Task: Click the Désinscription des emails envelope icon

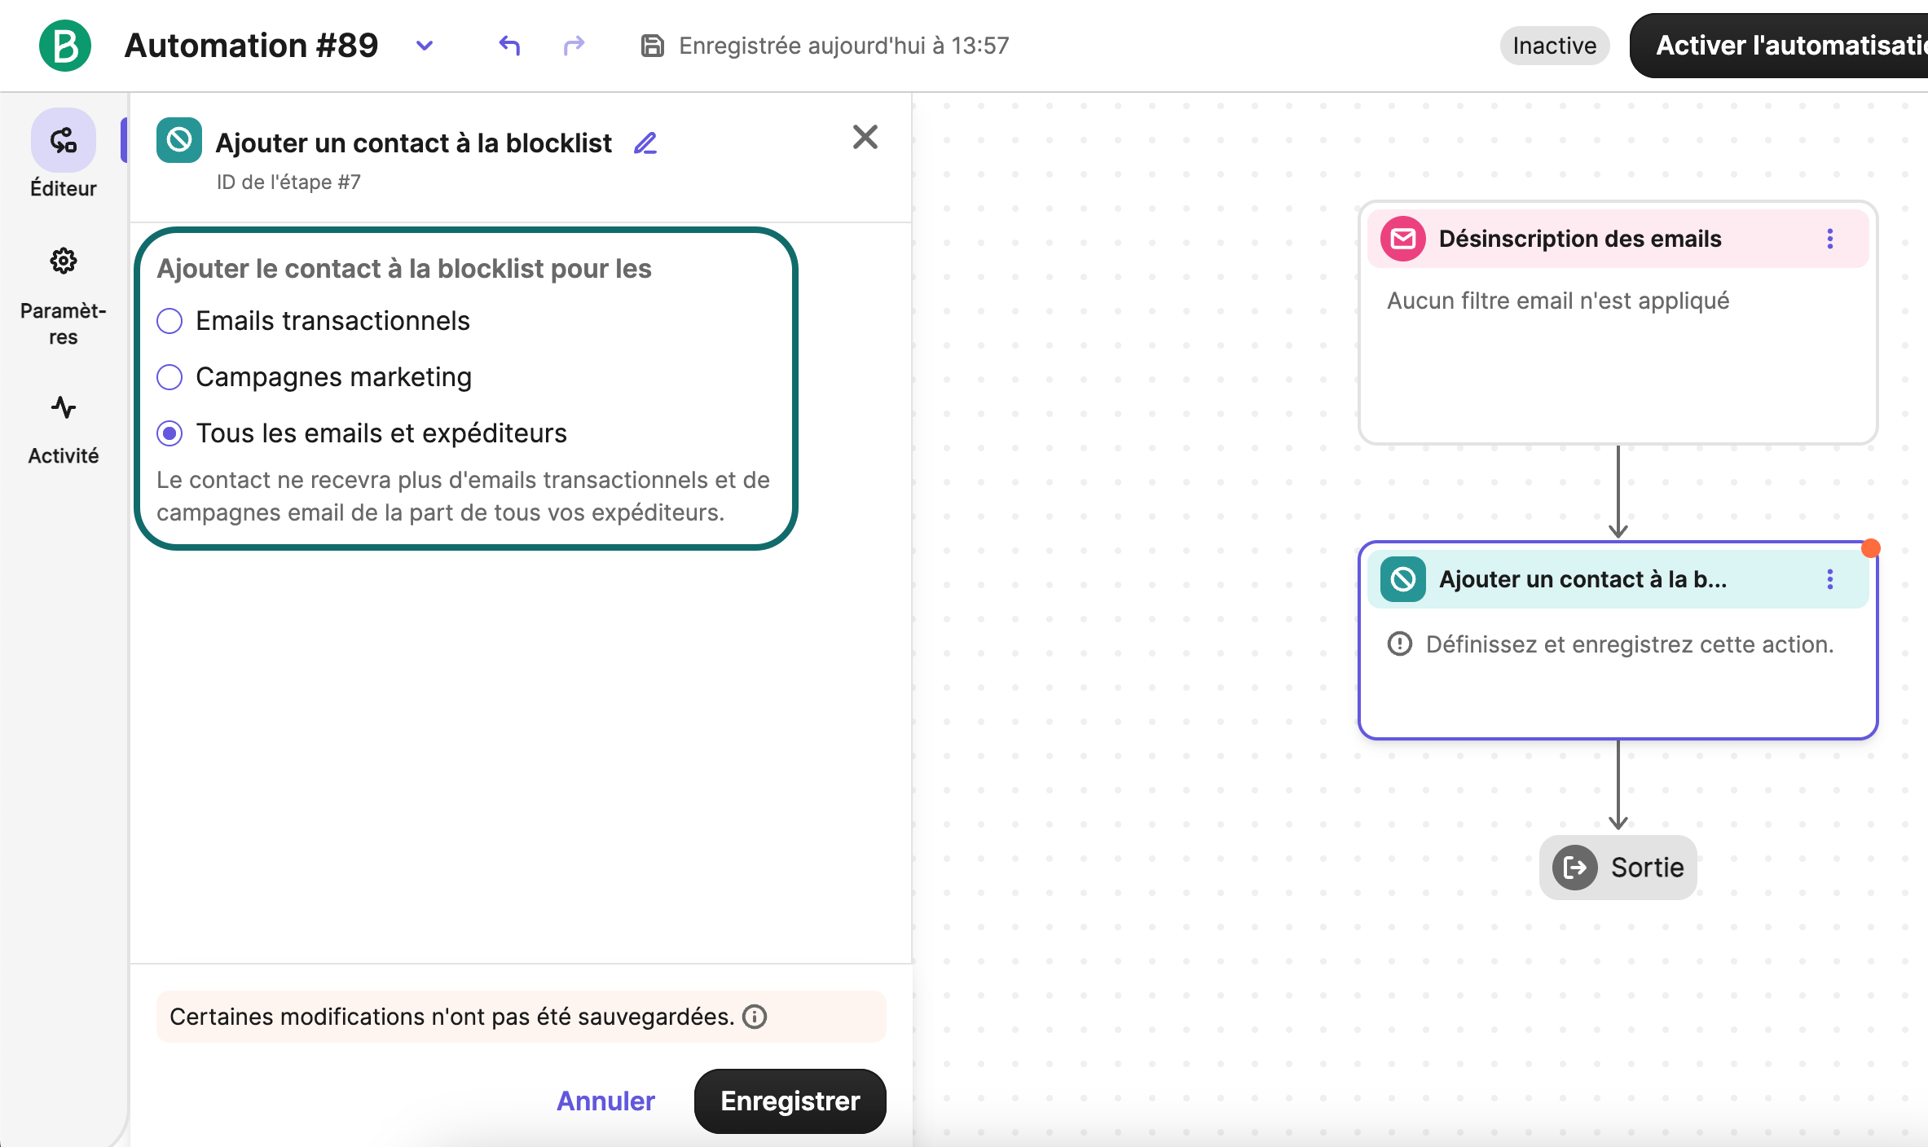Action: 1403,239
